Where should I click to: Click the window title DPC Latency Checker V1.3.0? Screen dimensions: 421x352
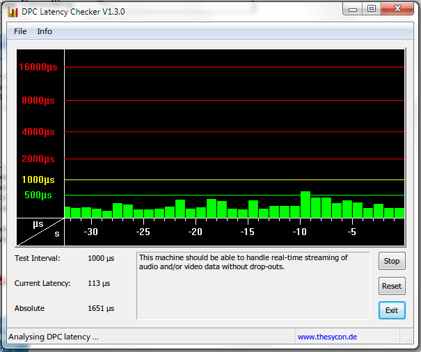pos(73,12)
